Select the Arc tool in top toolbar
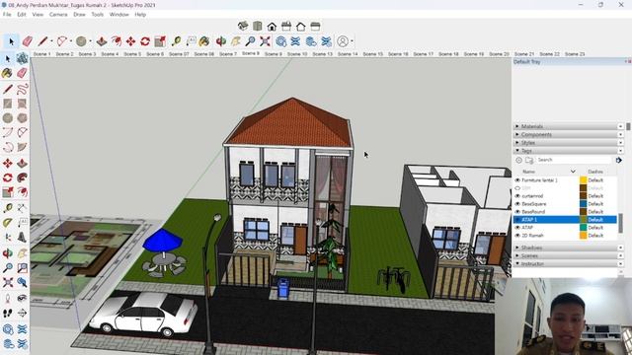This screenshot has height=355, width=632. 62,41
